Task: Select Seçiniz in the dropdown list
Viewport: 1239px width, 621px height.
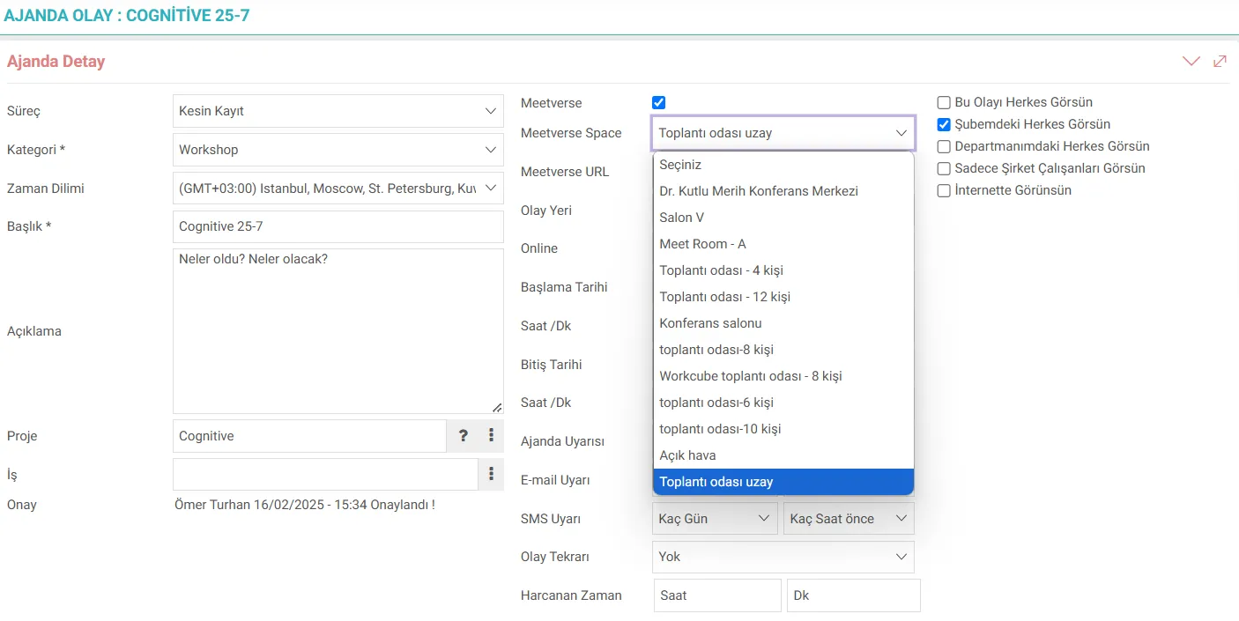Action: 783,165
